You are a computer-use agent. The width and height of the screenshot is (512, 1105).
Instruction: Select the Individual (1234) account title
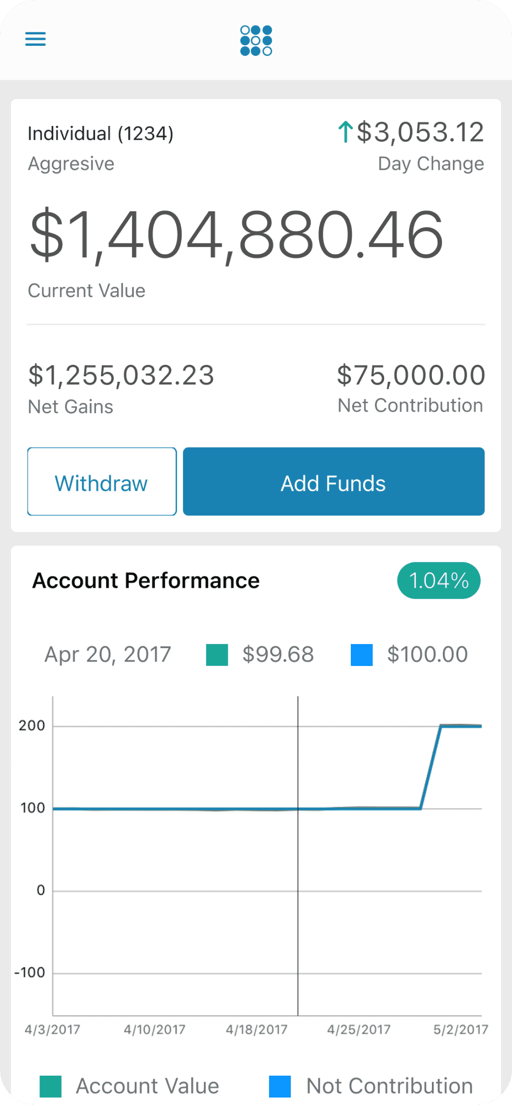101,133
